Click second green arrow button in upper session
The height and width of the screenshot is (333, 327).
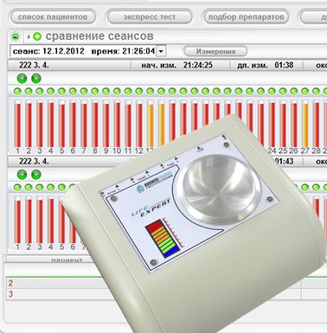click(36, 78)
